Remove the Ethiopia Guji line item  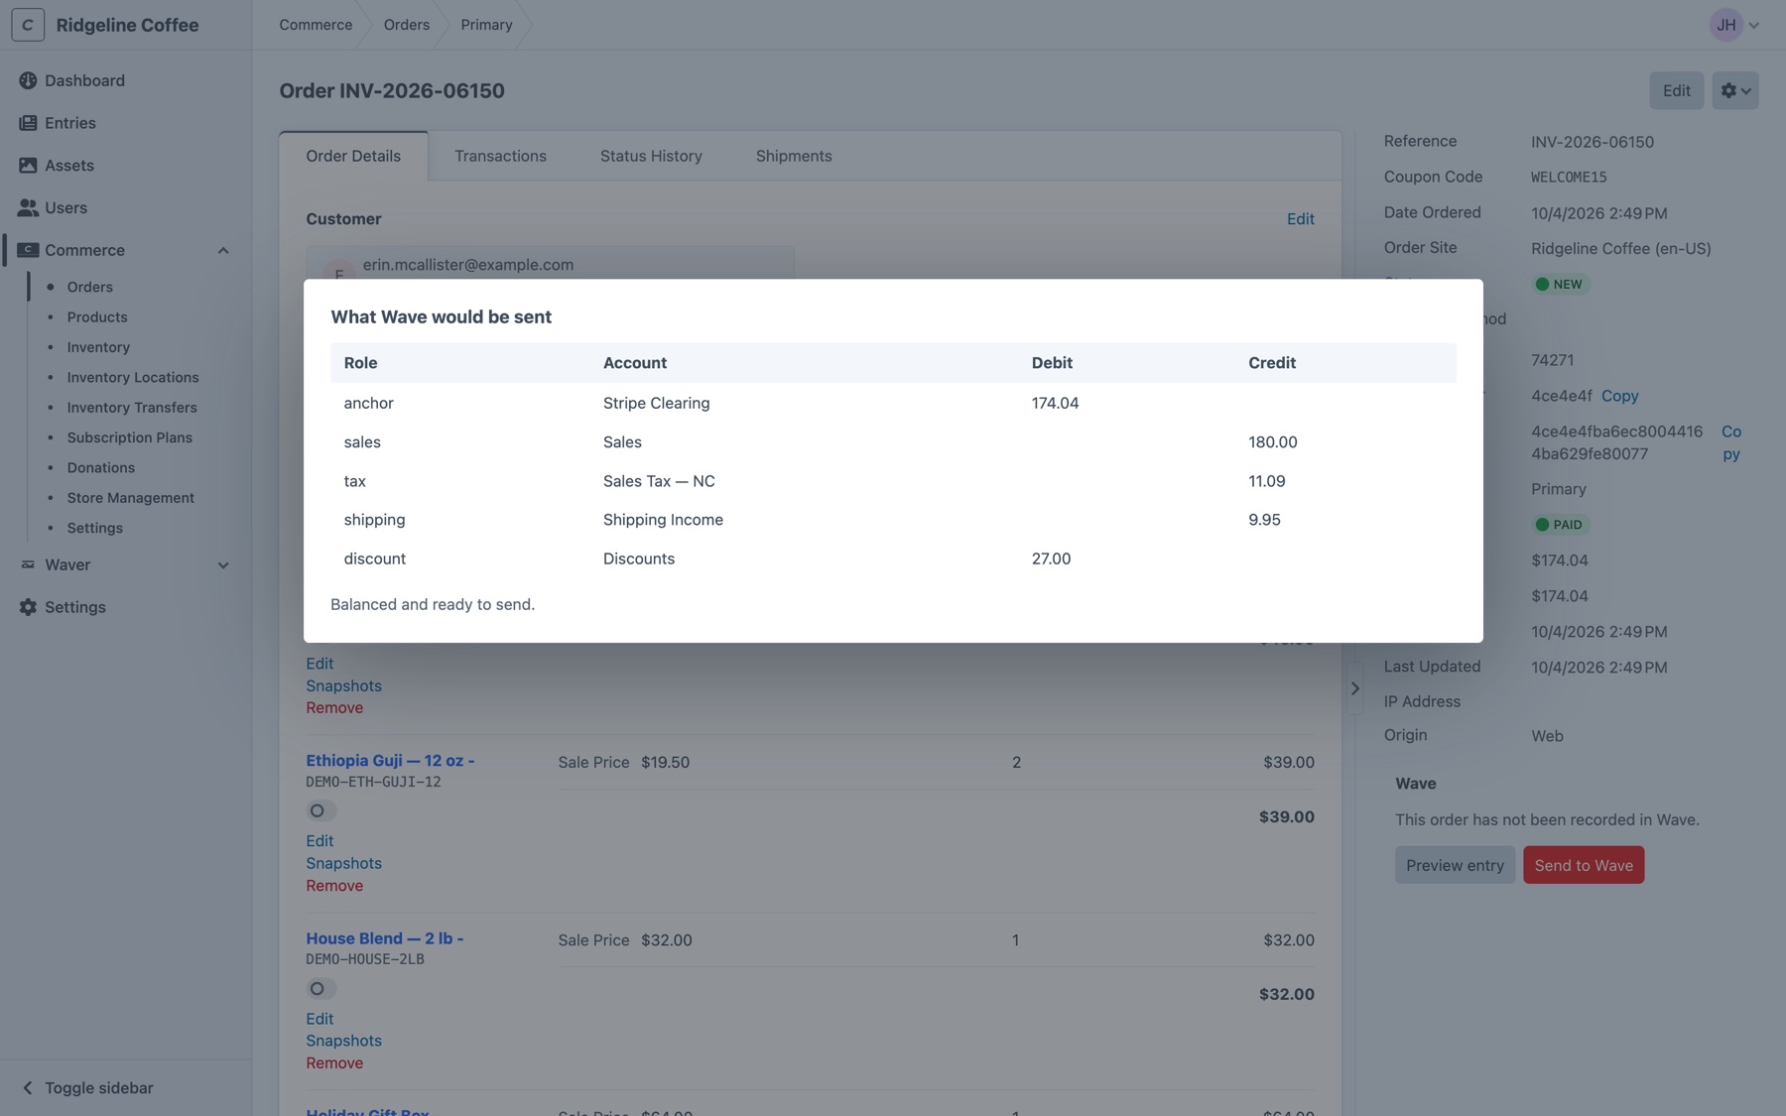(x=334, y=886)
